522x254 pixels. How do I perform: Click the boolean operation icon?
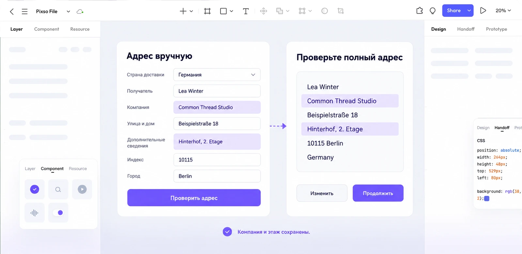(280, 11)
